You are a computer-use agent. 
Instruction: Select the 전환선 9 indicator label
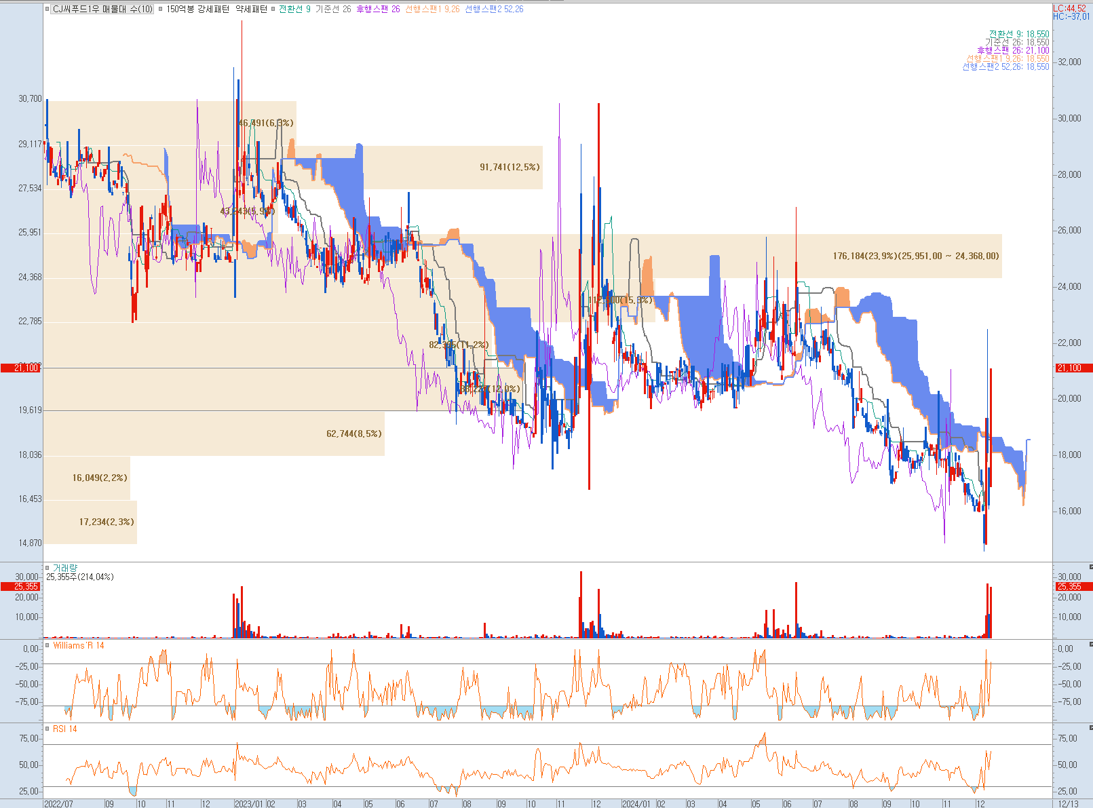point(294,9)
